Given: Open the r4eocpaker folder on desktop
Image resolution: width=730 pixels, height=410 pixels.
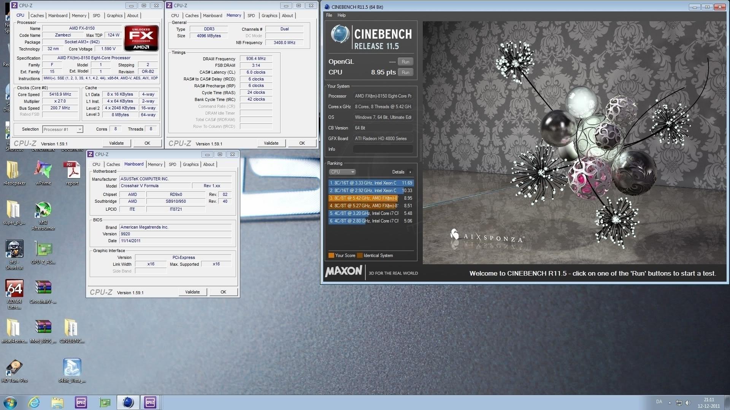Looking at the screenshot, I should 14,173.
